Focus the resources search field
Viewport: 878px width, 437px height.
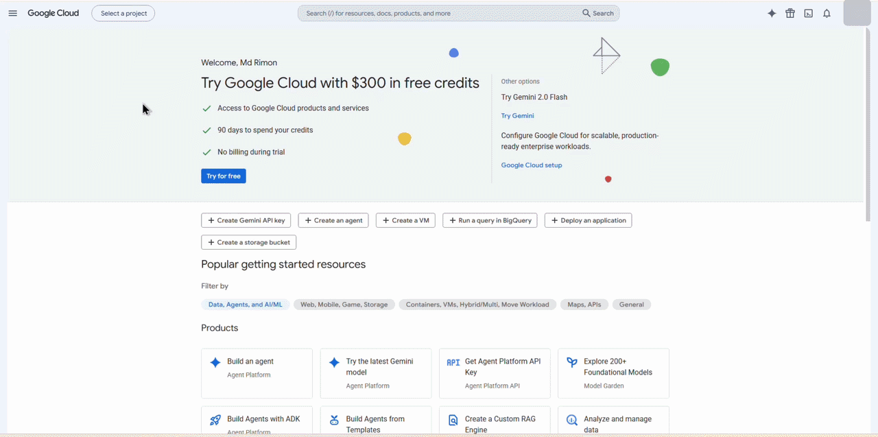[x=439, y=13]
